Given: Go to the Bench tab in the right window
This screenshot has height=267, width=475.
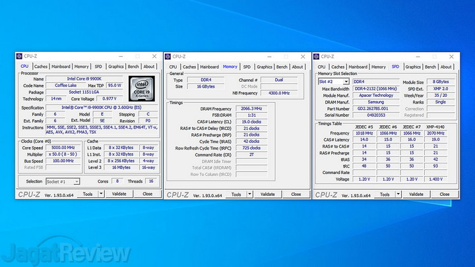Looking at the screenshot, I should (431, 67).
